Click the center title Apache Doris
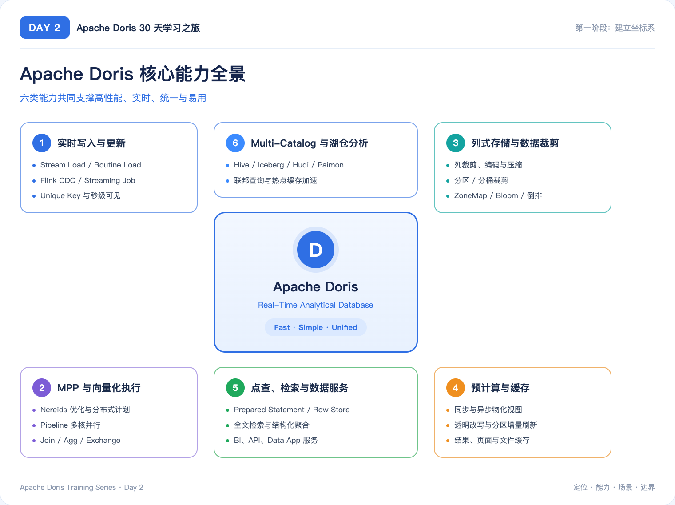Screen dimensions: 675x505 tap(316, 287)
